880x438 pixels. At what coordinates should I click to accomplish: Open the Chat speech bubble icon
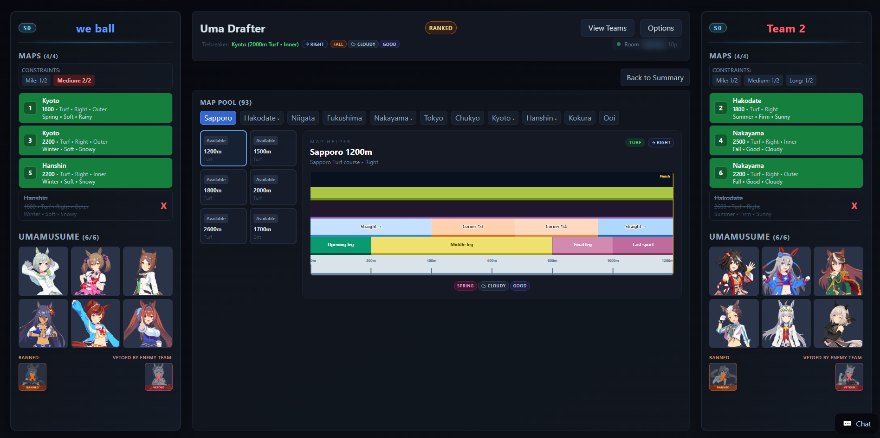(847, 424)
